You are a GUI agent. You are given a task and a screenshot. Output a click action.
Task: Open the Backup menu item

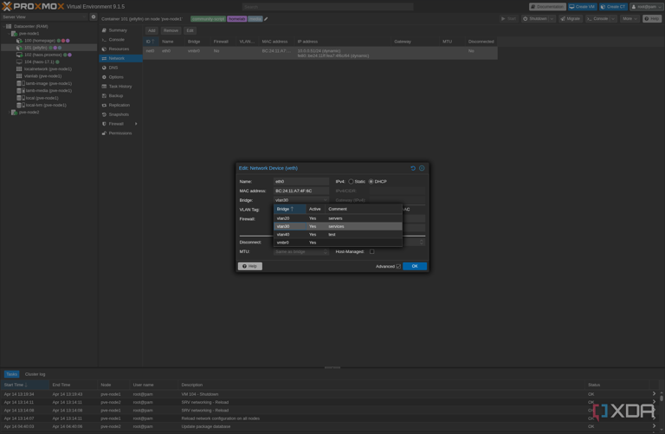pos(115,95)
